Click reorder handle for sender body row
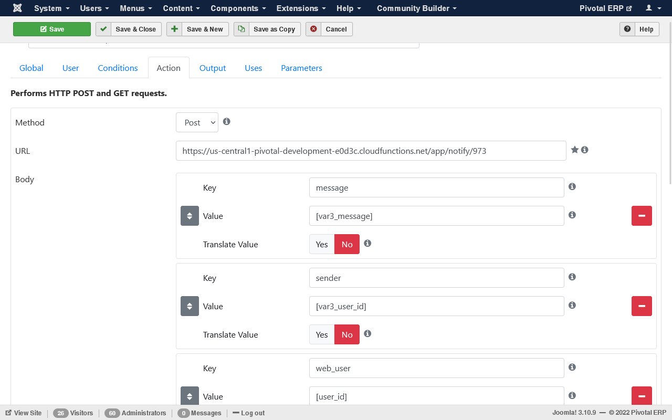Screen dimensions: 672x420 (x=190, y=306)
